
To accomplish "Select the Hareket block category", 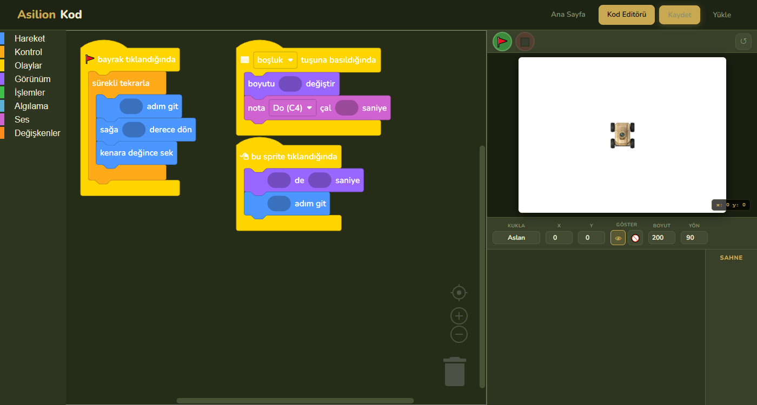I will tap(30, 39).
